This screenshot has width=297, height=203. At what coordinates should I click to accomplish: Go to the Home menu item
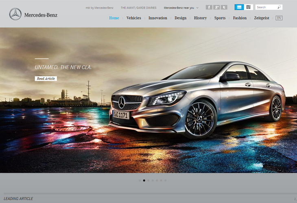(114, 18)
